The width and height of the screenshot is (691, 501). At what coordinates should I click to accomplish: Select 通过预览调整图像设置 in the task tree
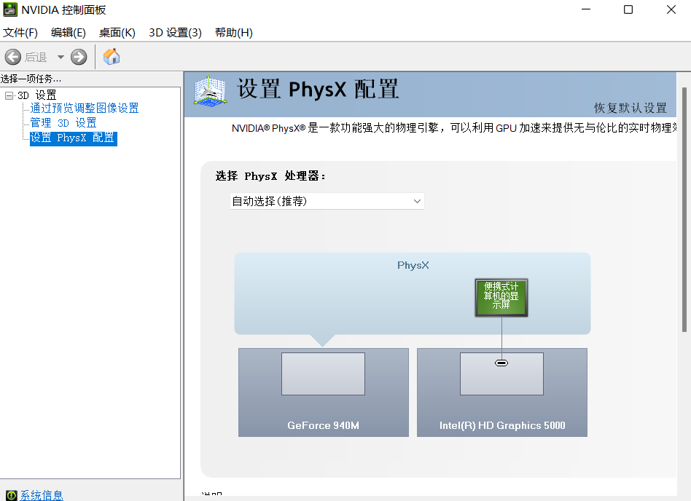point(82,109)
